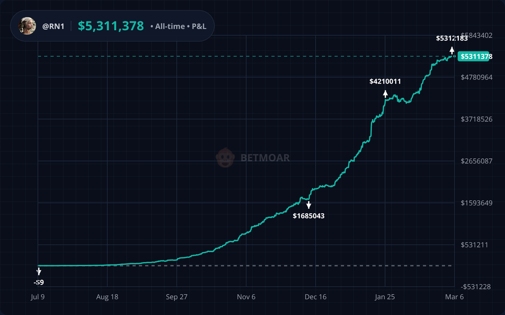This screenshot has height=315, width=505.
Task: Click the $5311378 current price tag
Action: point(475,56)
